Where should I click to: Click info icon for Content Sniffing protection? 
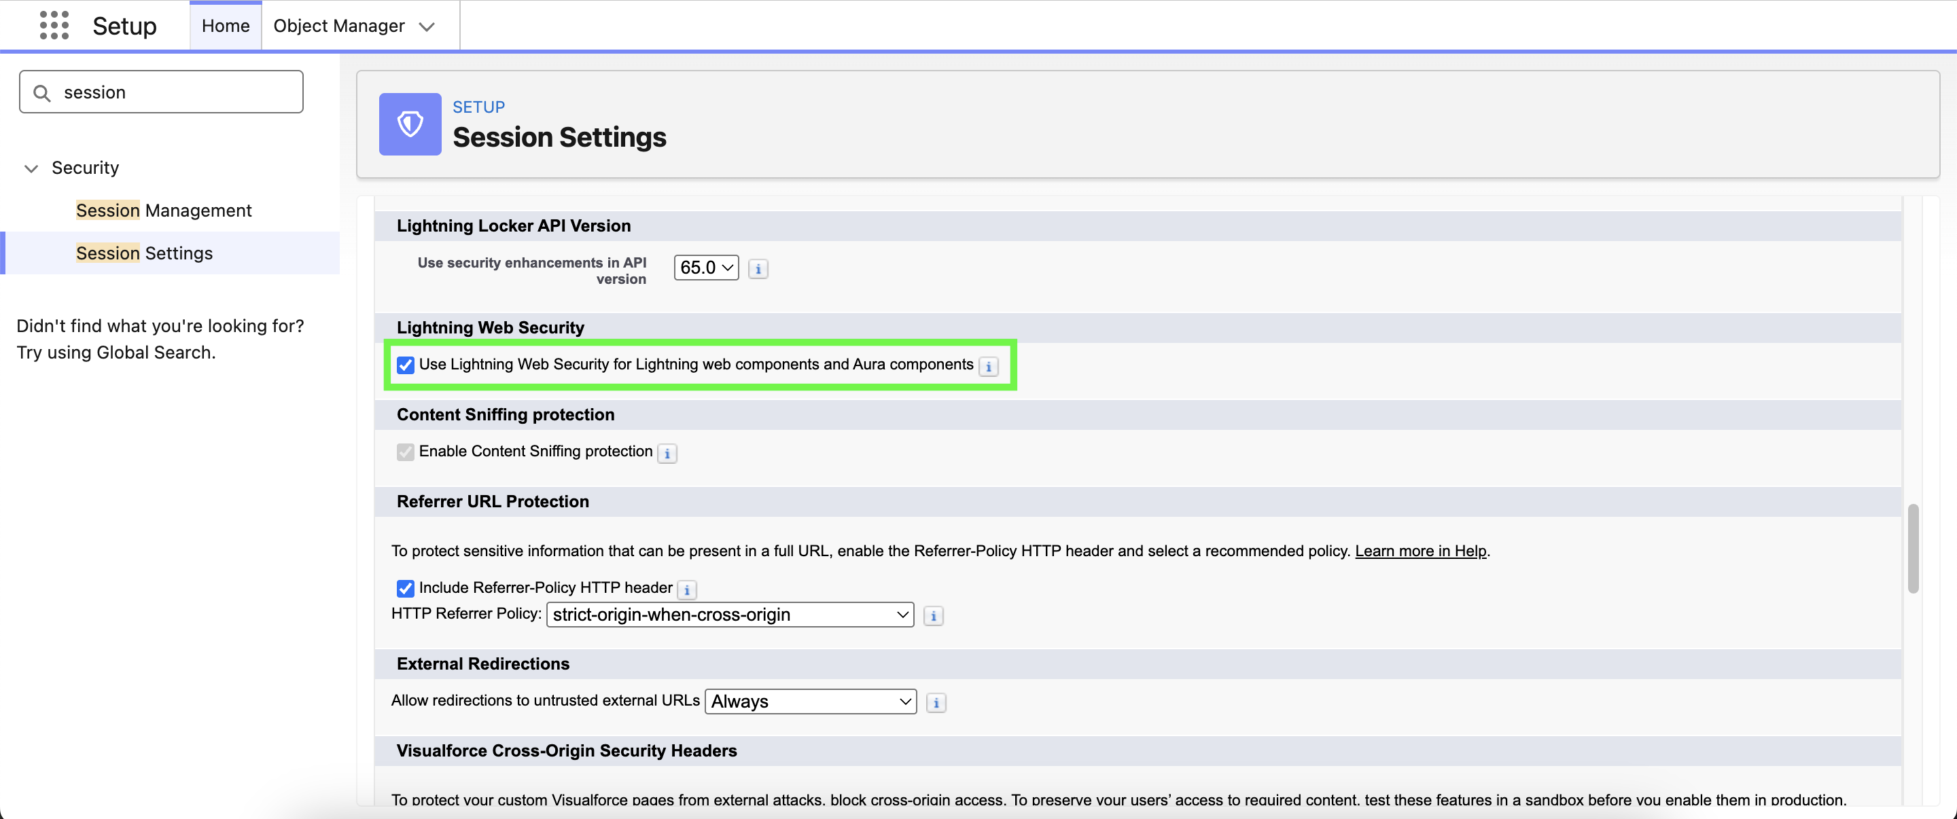click(x=666, y=453)
